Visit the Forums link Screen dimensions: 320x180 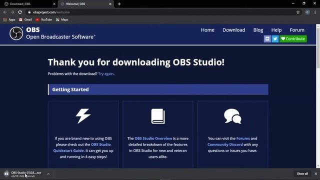pos(243,138)
